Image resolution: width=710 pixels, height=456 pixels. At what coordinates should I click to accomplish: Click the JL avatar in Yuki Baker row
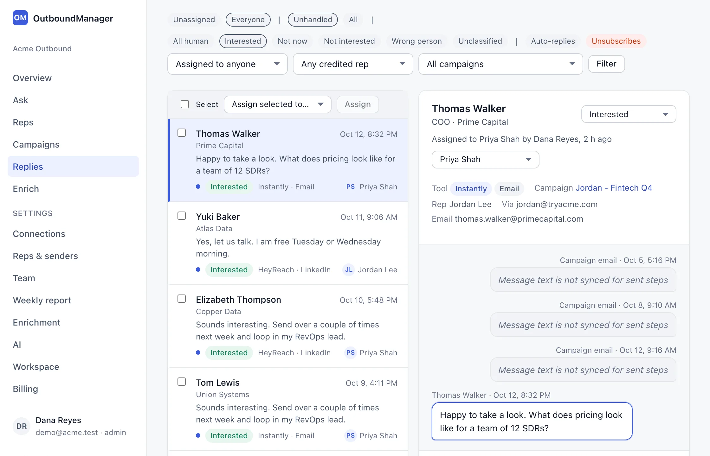click(x=349, y=270)
